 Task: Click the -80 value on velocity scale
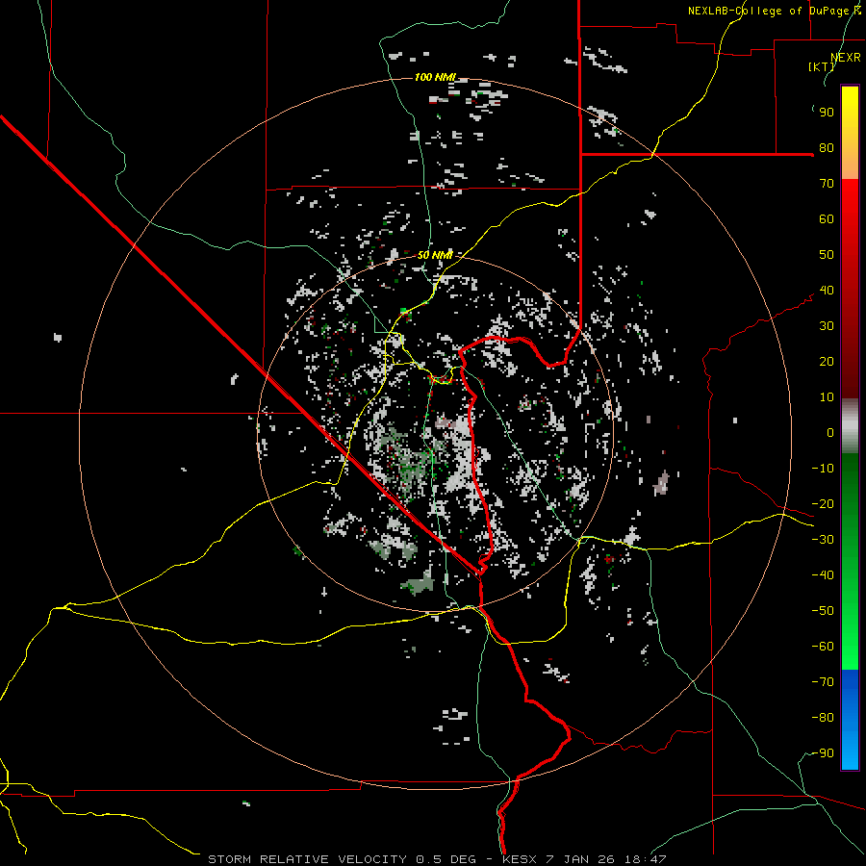point(823,718)
